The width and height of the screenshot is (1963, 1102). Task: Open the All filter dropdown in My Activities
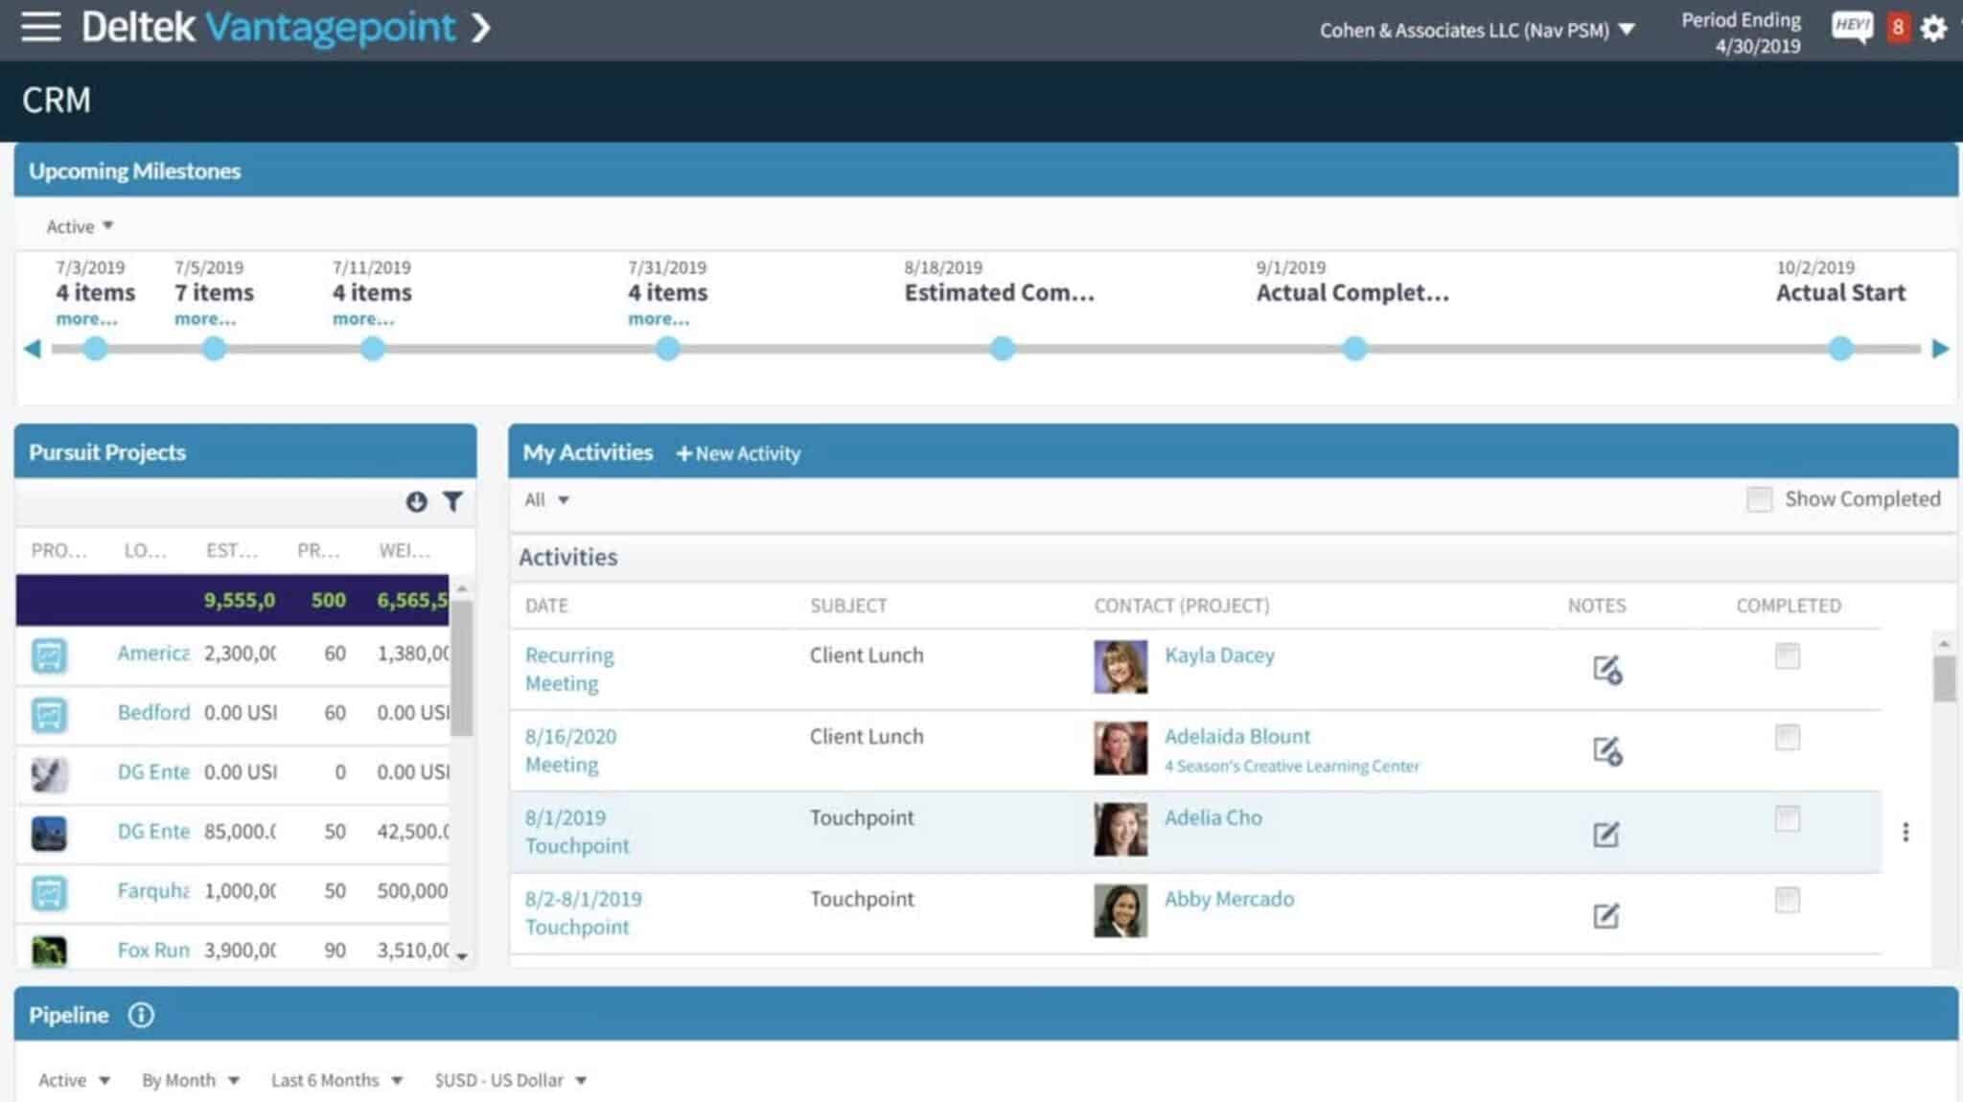546,499
